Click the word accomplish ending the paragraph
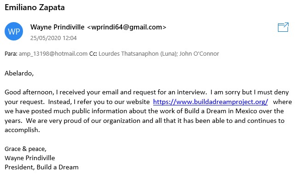Image resolution: width=306 pixels, height=185 pixels. click(x=22, y=130)
